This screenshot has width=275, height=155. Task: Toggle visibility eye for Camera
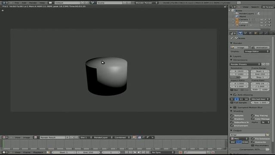262,19
